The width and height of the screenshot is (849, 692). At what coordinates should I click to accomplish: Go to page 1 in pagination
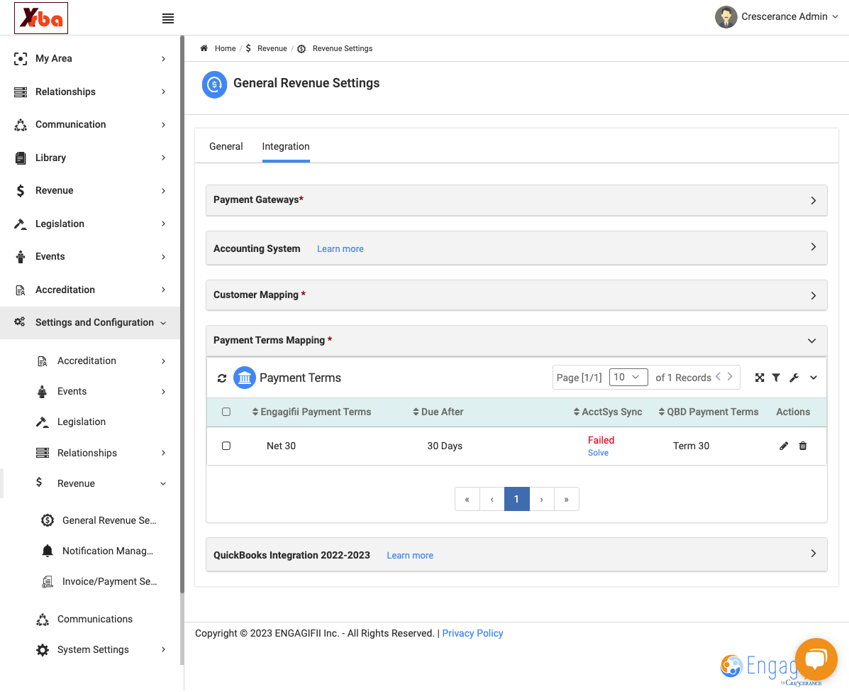click(x=516, y=499)
